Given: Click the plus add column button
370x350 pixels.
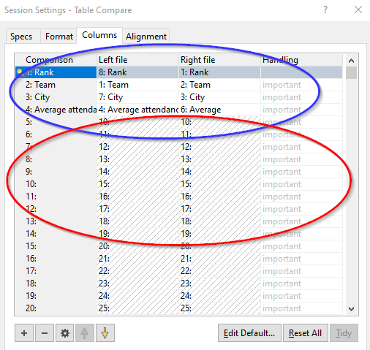Looking at the screenshot, I should [24, 332].
